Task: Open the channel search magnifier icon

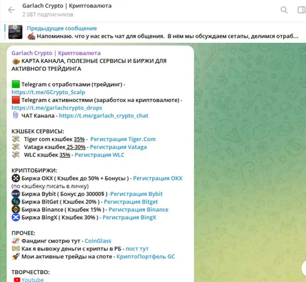Action: point(284,10)
